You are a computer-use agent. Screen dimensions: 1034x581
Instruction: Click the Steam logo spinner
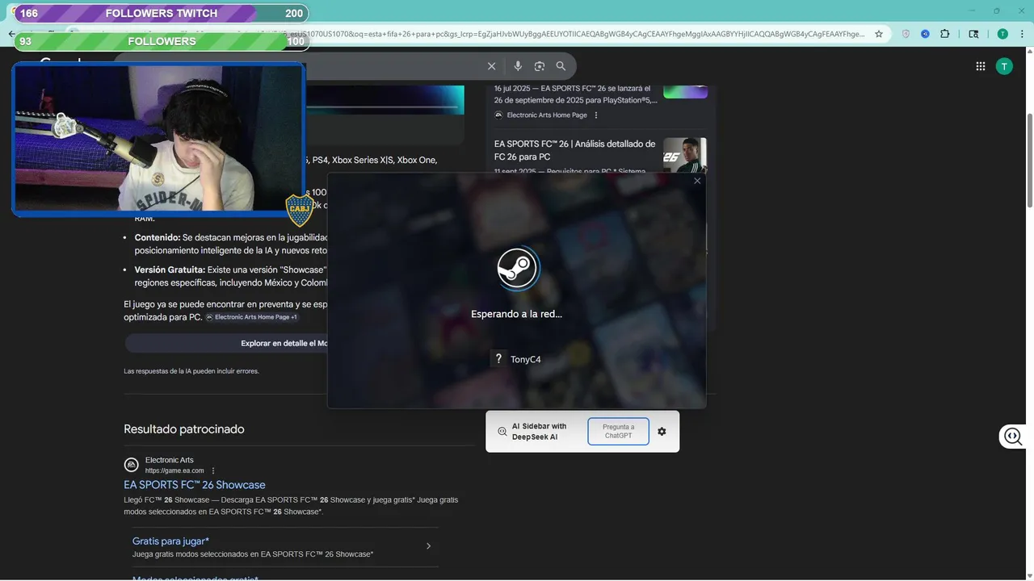tap(517, 267)
